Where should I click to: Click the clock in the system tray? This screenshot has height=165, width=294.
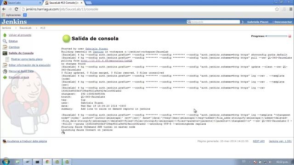282,162
